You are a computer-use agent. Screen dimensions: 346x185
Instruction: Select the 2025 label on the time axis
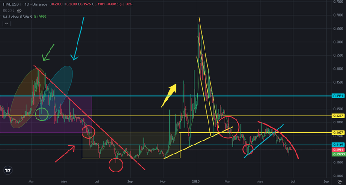click(196, 181)
